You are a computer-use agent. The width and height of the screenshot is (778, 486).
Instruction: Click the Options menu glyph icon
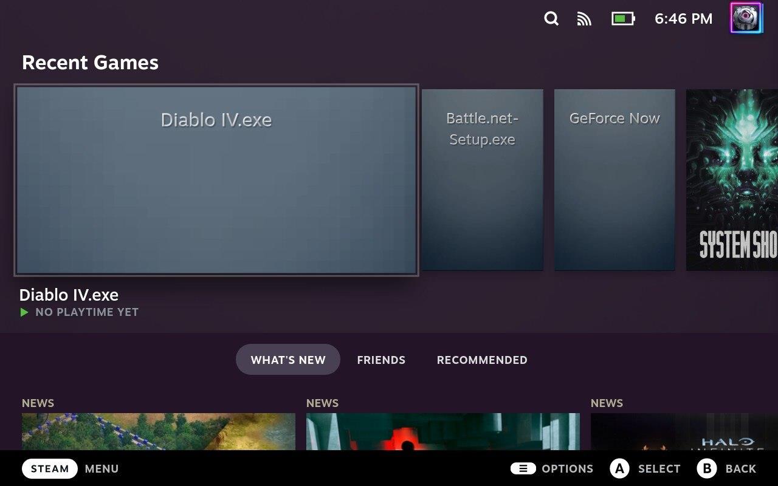[x=523, y=468]
